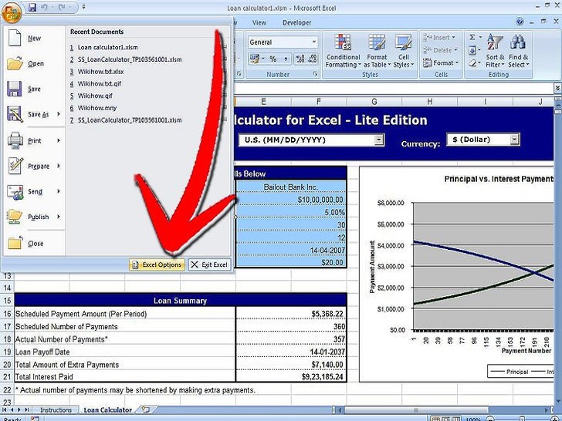Screen dimensions: 562x421
Task: Expand the General number format dropdown
Action: point(314,42)
